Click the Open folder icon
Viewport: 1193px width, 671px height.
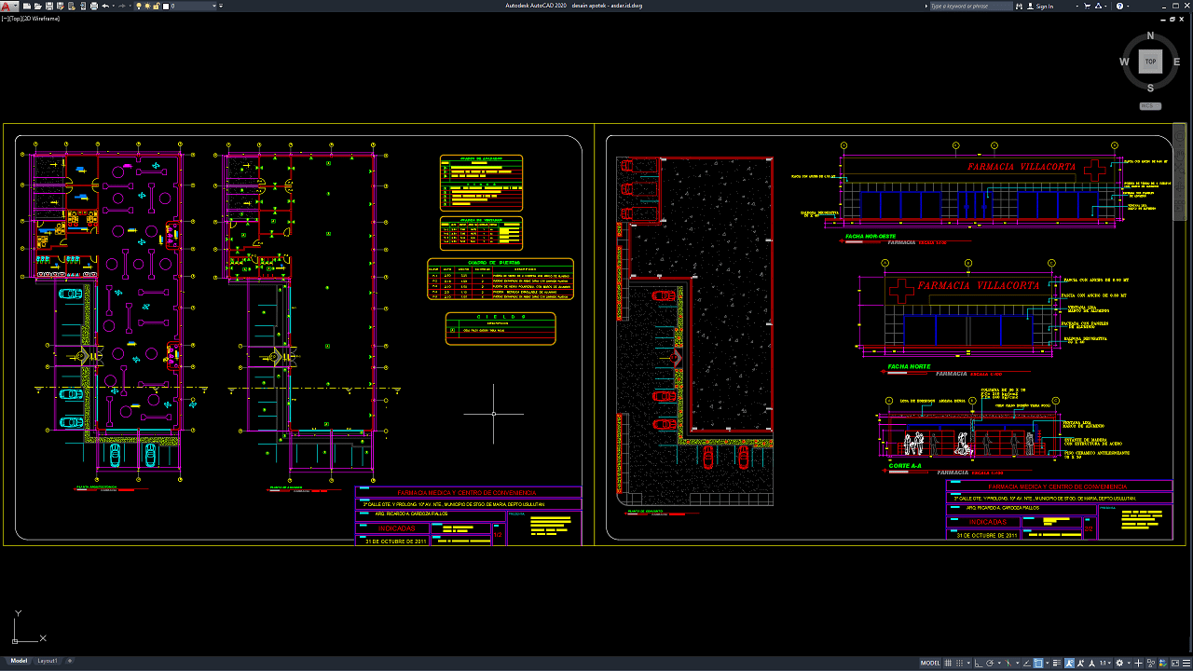coord(37,6)
